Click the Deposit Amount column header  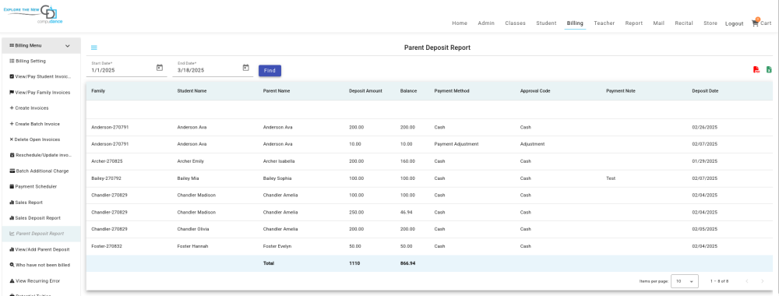tap(365, 91)
